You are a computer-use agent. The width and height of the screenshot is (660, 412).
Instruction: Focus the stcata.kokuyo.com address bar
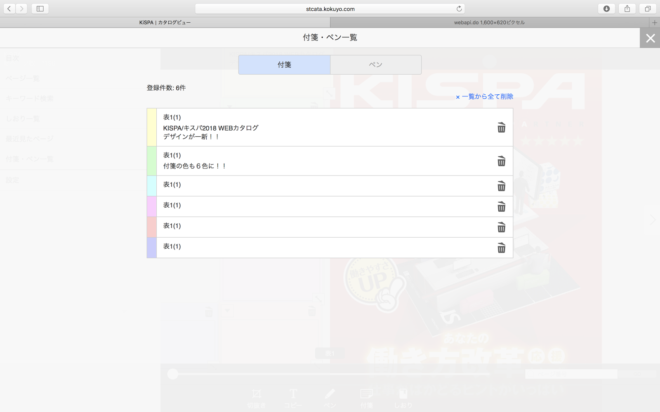(x=330, y=9)
